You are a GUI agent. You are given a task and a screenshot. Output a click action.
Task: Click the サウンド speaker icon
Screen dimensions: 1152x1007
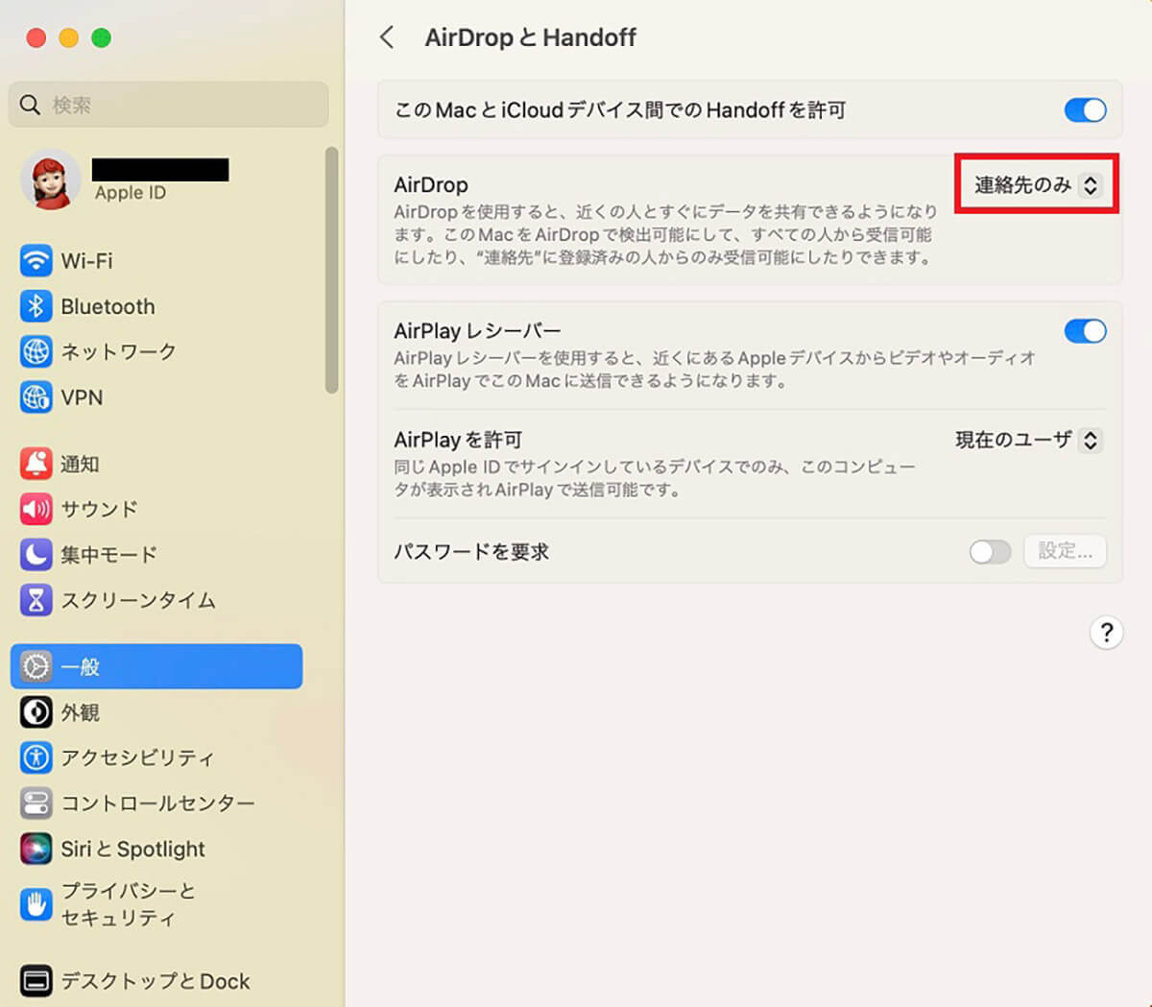click(36, 509)
